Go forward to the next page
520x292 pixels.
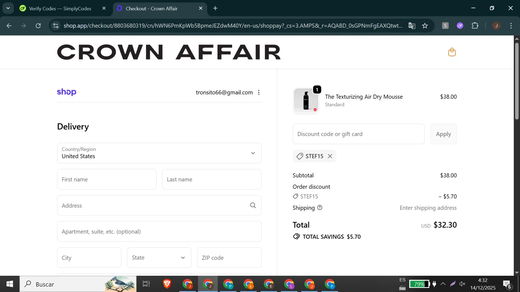24,26
